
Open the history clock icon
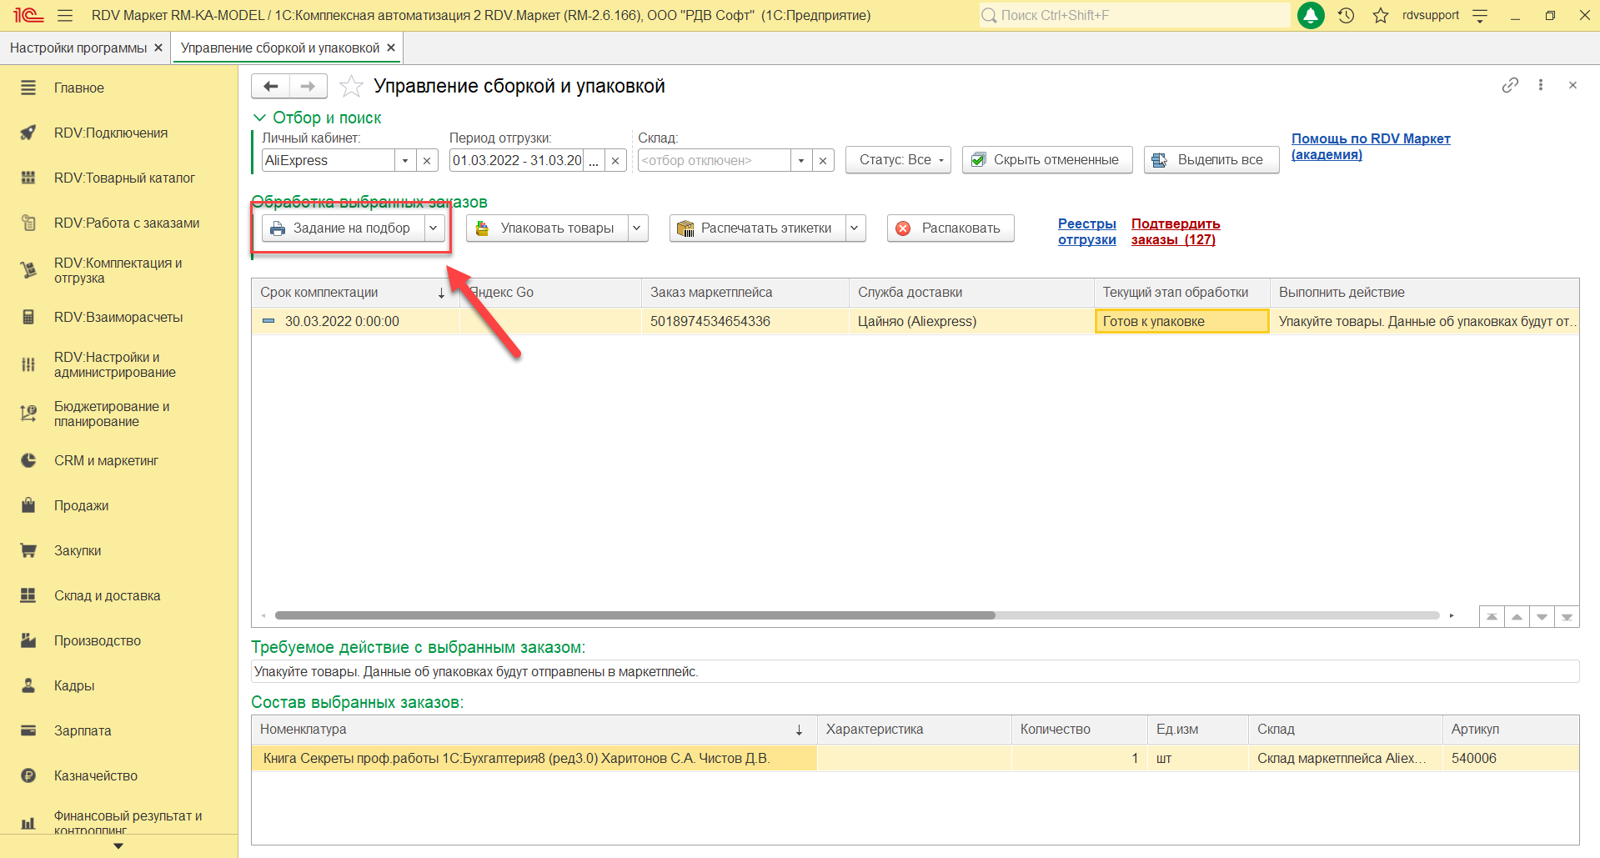(x=1346, y=16)
